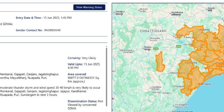
Task: Click the Brahmapur city marker
Action: (198, 84)
